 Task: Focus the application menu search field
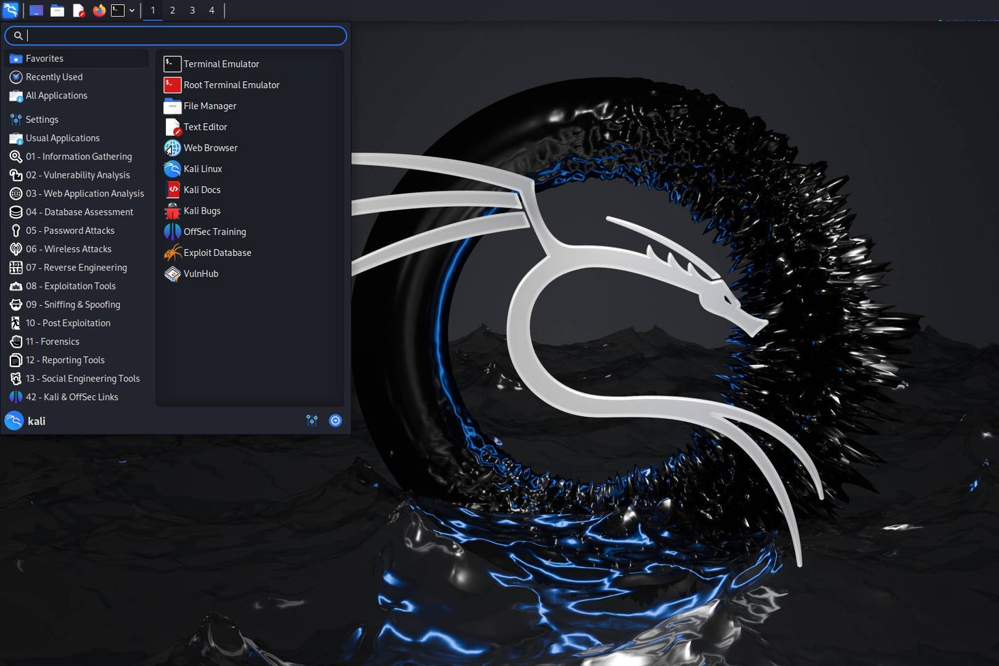click(176, 35)
